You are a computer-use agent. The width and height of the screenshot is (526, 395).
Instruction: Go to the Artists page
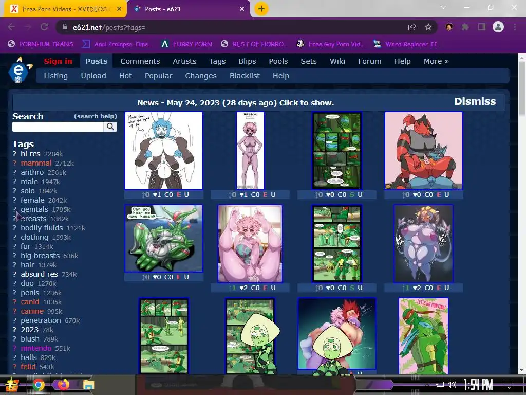[184, 61]
